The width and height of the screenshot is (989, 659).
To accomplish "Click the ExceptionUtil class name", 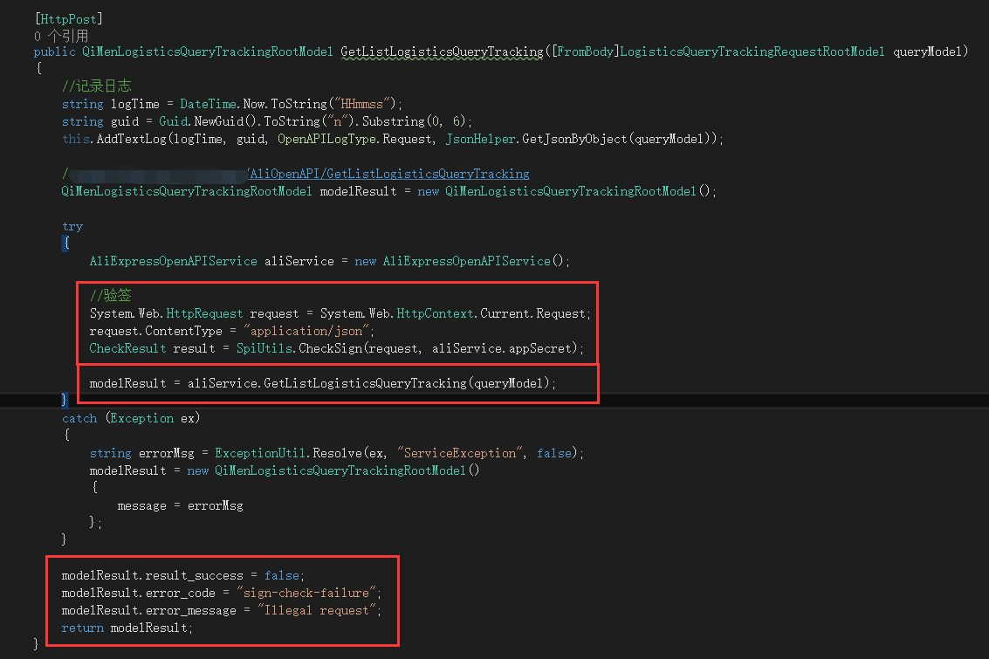I will (x=260, y=453).
